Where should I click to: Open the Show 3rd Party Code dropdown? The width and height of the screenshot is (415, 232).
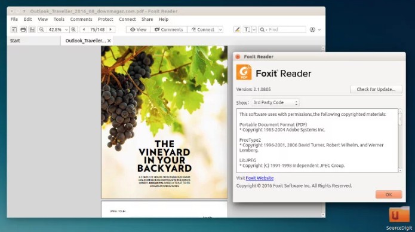pyautogui.click(x=275, y=102)
